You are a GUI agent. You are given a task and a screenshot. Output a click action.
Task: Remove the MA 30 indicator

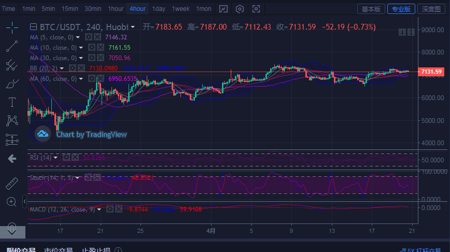tap(101, 58)
